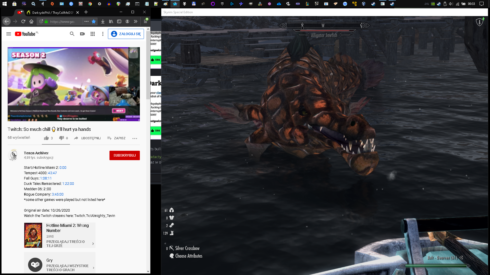The width and height of the screenshot is (490, 275).
Task: Expand more tools overflow chevron in Firefox
Action: click(x=136, y=22)
